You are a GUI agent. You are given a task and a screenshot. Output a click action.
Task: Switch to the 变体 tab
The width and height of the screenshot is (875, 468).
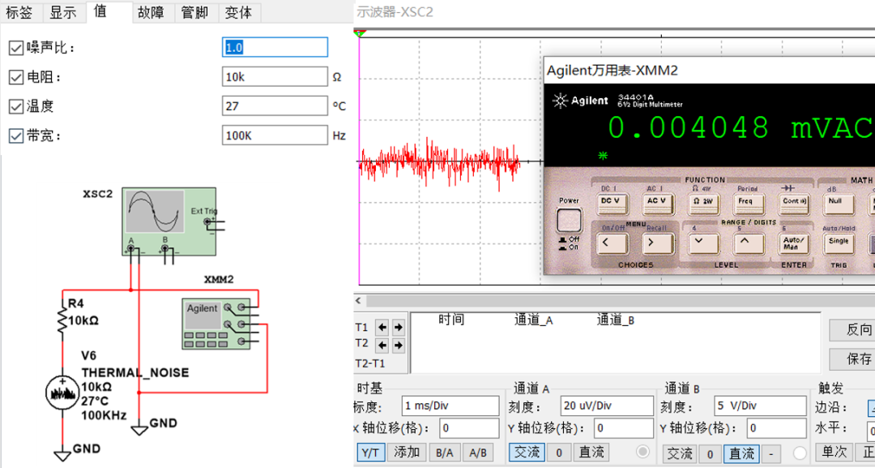[x=239, y=11]
